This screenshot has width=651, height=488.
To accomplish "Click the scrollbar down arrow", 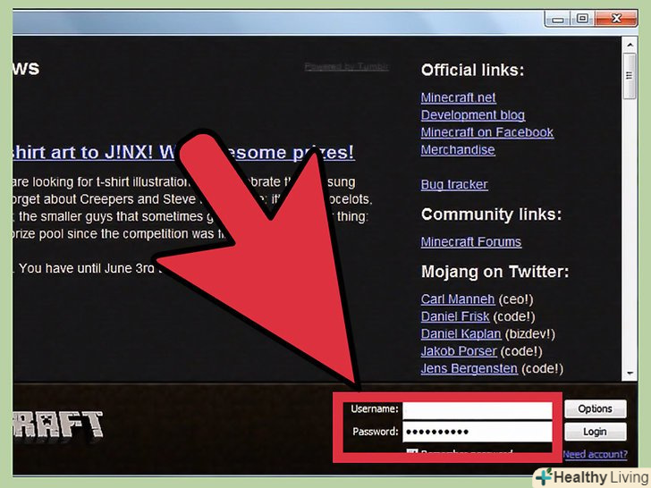I will pyautogui.click(x=630, y=374).
